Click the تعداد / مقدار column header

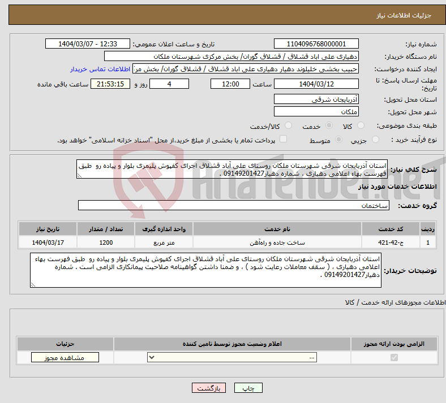106,229
